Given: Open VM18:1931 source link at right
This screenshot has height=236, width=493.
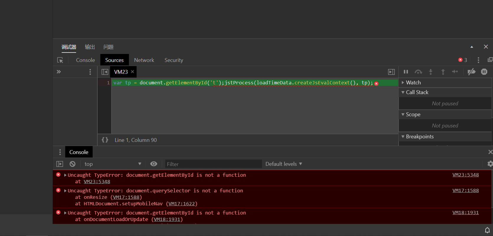Looking at the screenshot, I should 466,213.
